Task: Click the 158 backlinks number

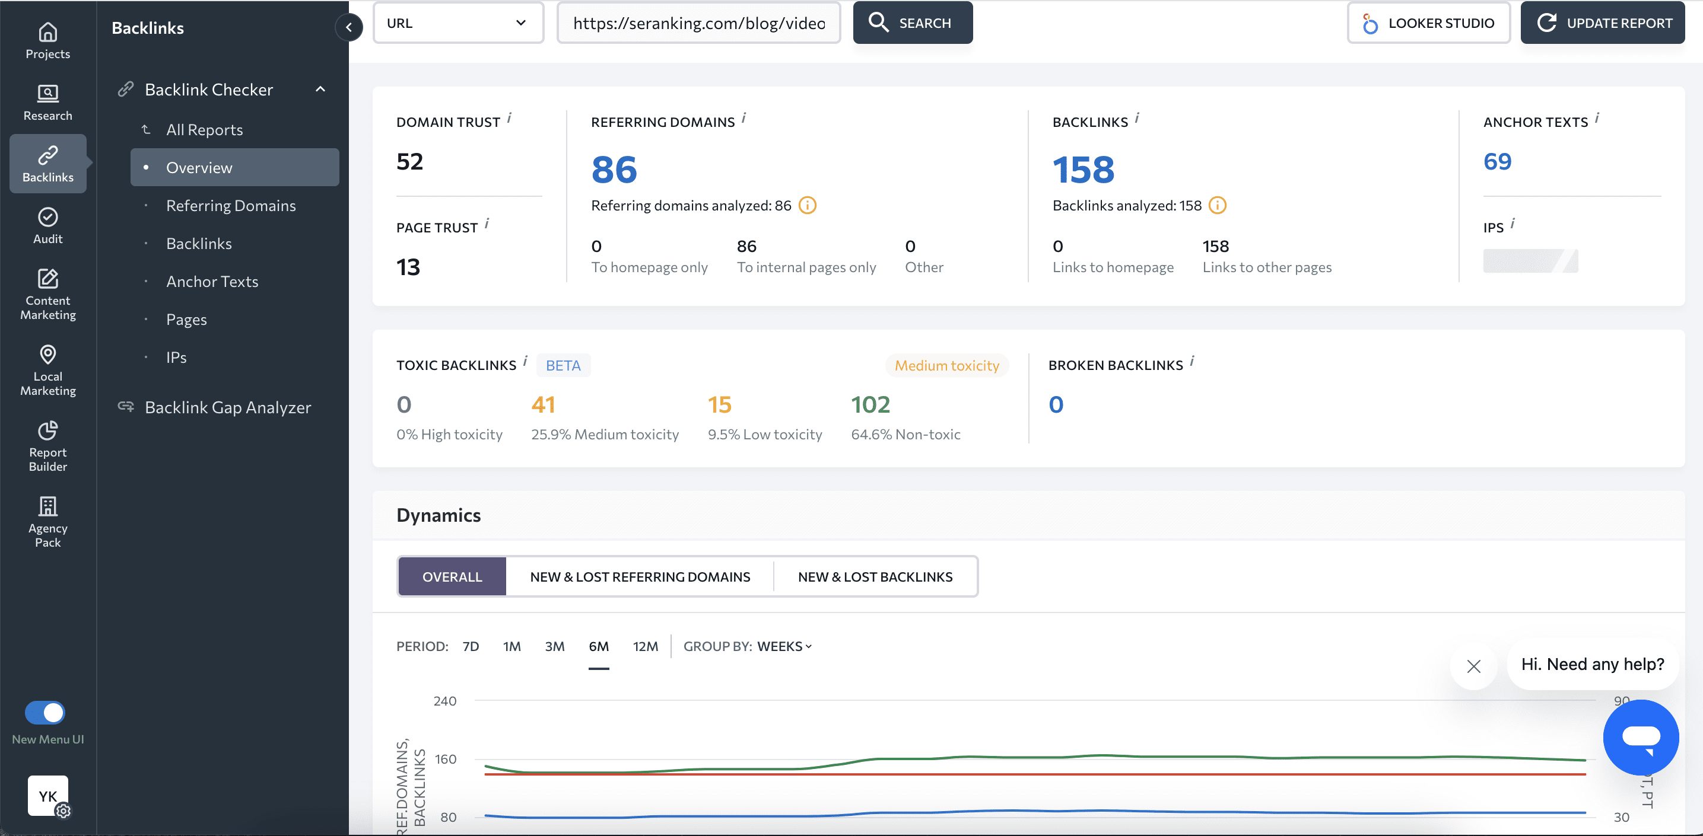Action: click(x=1084, y=169)
